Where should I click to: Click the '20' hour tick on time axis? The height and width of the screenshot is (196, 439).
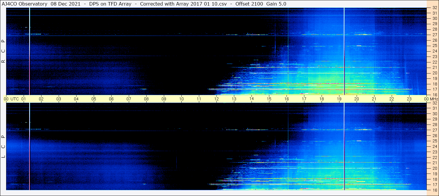pos(357,99)
